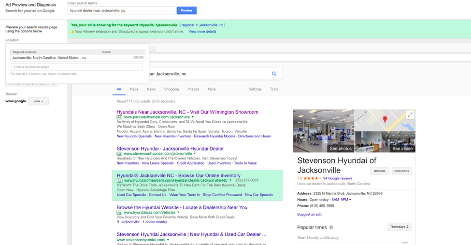The width and height of the screenshot is (471, 245).
Task: Open dropdown arrow next to parkwayhyundai.com URL
Action: coord(193,117)
